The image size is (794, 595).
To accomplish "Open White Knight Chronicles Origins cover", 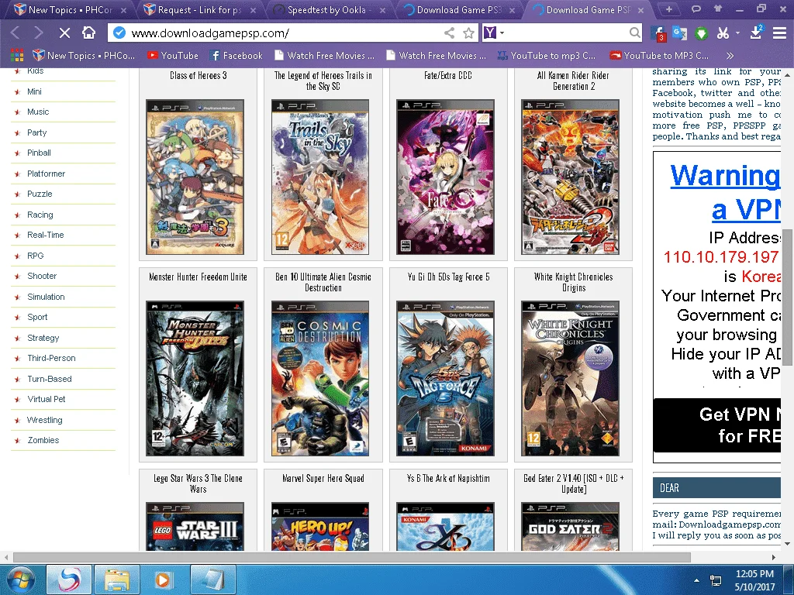I will click(570, 378).
